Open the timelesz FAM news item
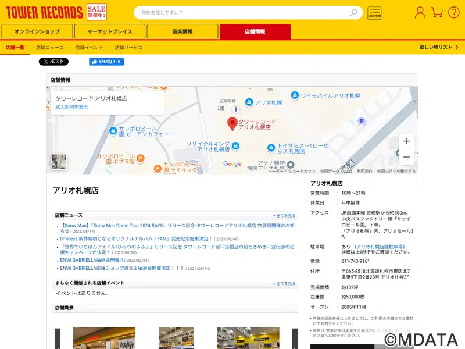The height and width of the screenshot is (349, 465). coord(137,238)
